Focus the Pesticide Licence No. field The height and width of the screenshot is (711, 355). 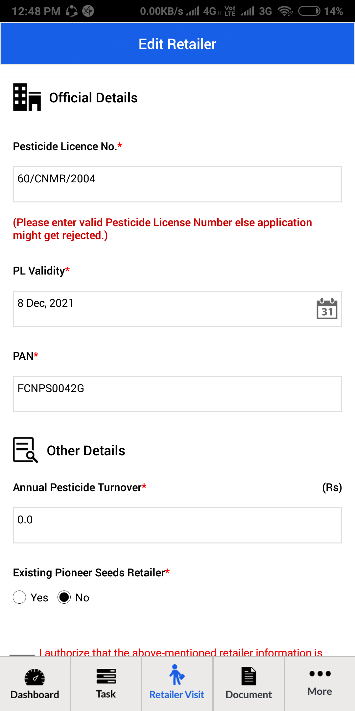pyautogui.click(x=177, y=184)
